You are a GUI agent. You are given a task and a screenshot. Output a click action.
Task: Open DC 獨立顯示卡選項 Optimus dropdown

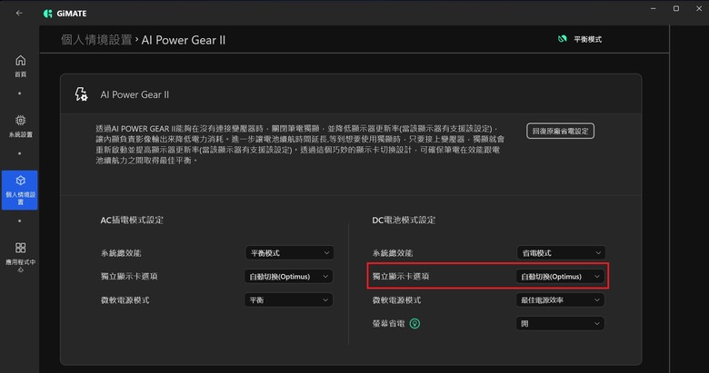[x=561, y=277]
